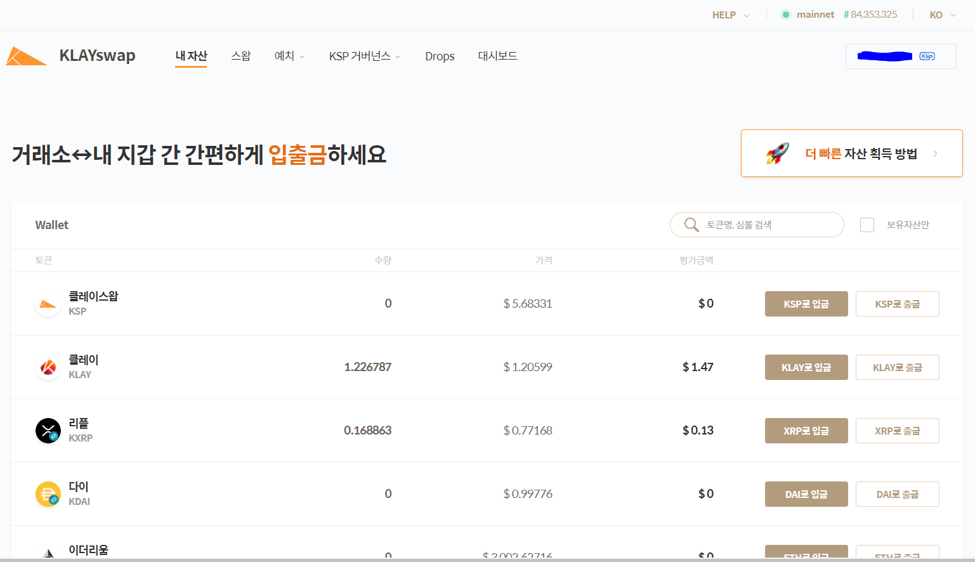Click the KSP price $ 5.68331
Screen dimensions: 975x562
[x=528, y=304]
